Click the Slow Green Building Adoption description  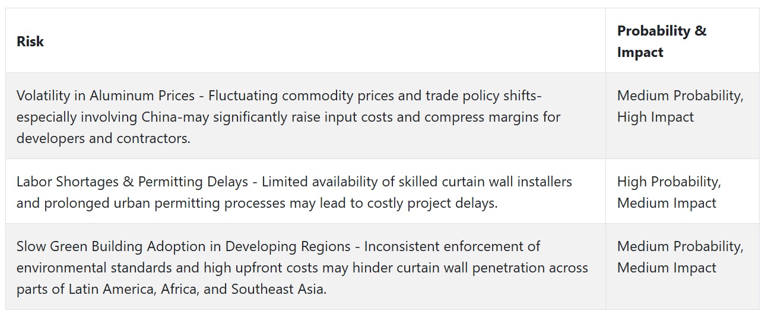click(x=302, y=268)
